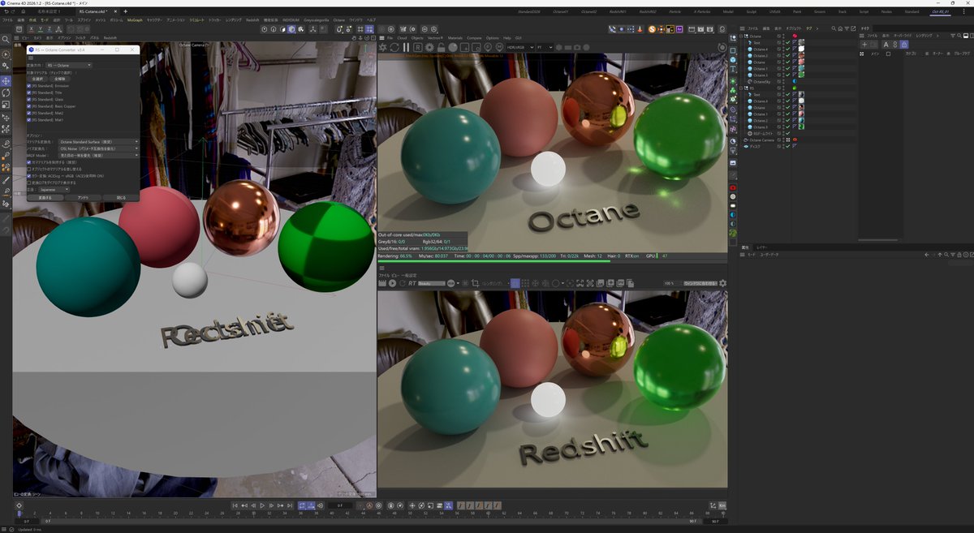Image resolution: width=974 pixels, height=533 pixels.
Task: Click 変換する convert button
Action: click(45, 197)
